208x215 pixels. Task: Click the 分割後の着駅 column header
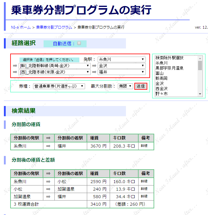71,173
